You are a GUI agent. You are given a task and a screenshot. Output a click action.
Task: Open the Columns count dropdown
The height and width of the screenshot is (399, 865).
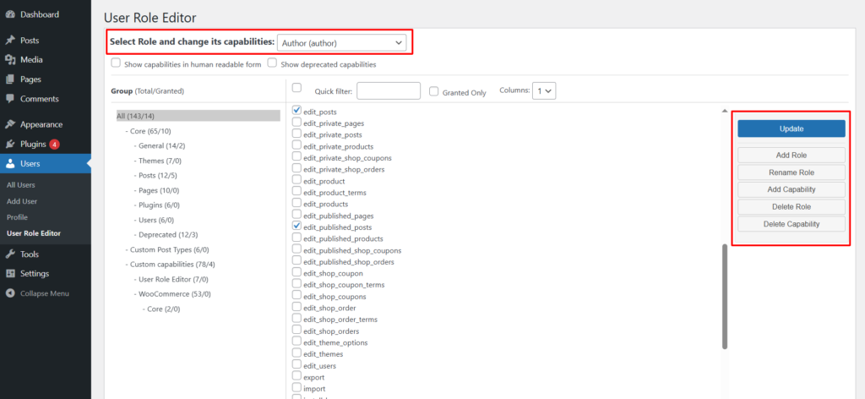[544, 91]
